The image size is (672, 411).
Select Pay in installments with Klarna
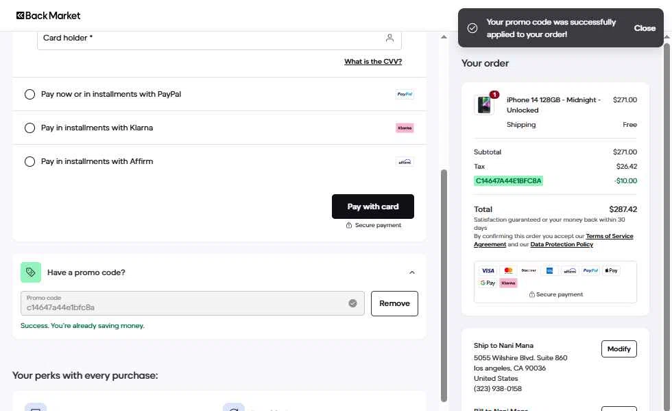29,128
